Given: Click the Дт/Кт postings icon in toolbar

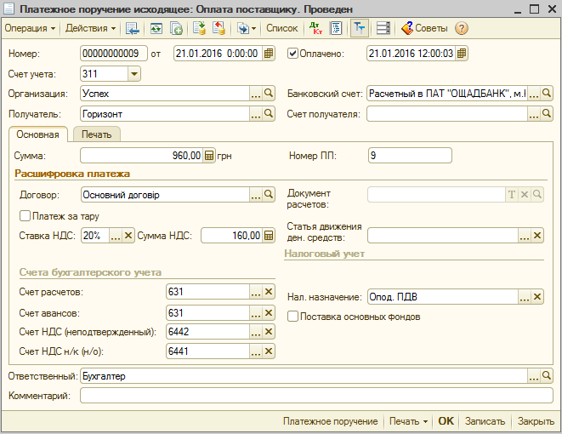Looking at the screenshot, I should coord(315,28).
